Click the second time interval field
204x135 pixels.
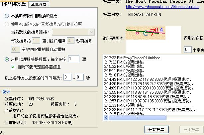point(79,77)
